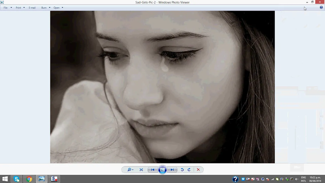Open the volume speaker icon
325x183 pixels.
coord(297,179)
